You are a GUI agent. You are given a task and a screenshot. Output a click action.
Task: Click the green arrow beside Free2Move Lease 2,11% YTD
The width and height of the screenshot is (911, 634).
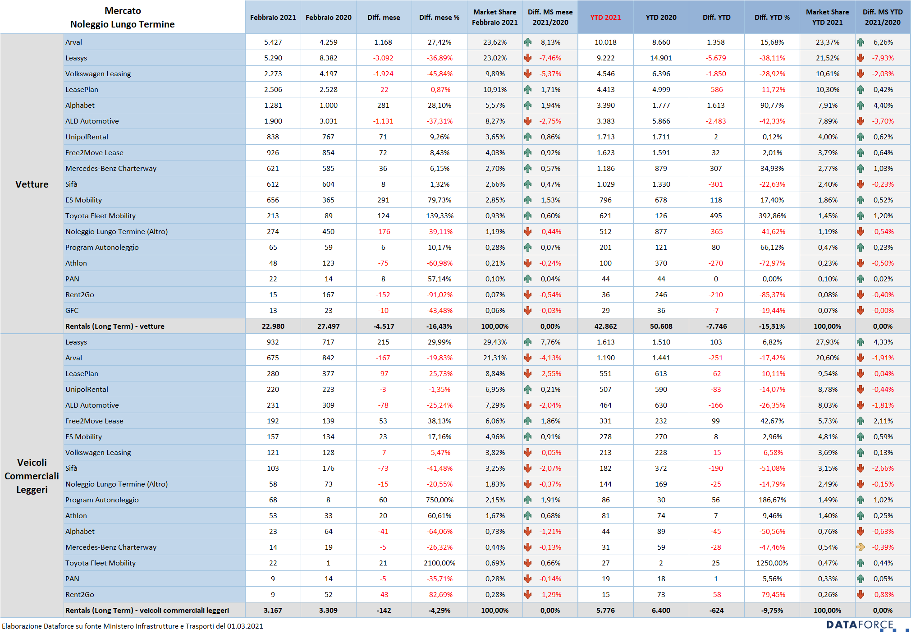point(861,421)
